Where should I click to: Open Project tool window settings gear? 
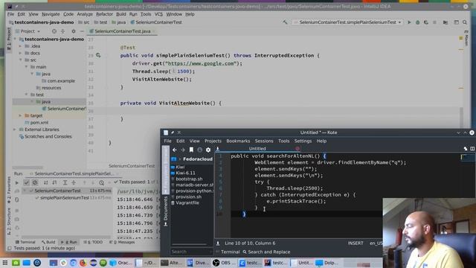[x=73, y=31]
